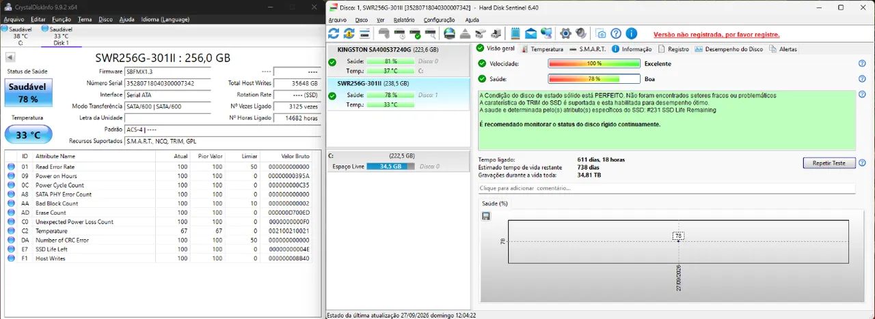The width and height of the screenshot is (875, 319).
Task: Click the refresh icon with yellow warning badge
Action: click(x=349, y=33)
